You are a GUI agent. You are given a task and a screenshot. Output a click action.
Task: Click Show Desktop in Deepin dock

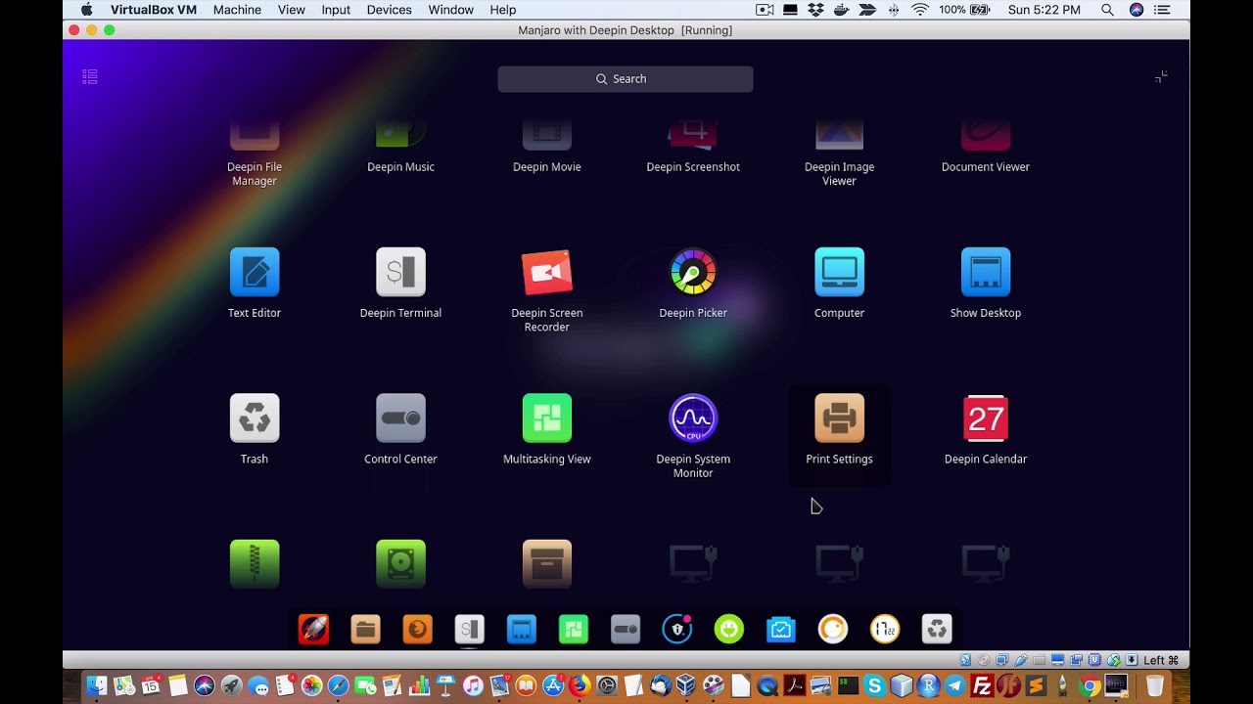click(521, 629)
